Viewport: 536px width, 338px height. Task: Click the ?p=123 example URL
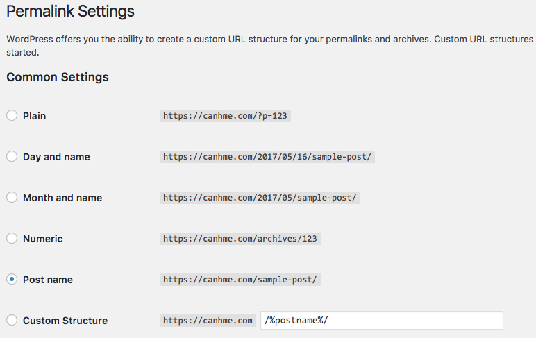click(225, 116)
